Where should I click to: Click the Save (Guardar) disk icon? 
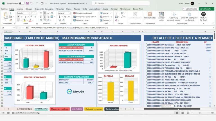[x=27, y=3]
